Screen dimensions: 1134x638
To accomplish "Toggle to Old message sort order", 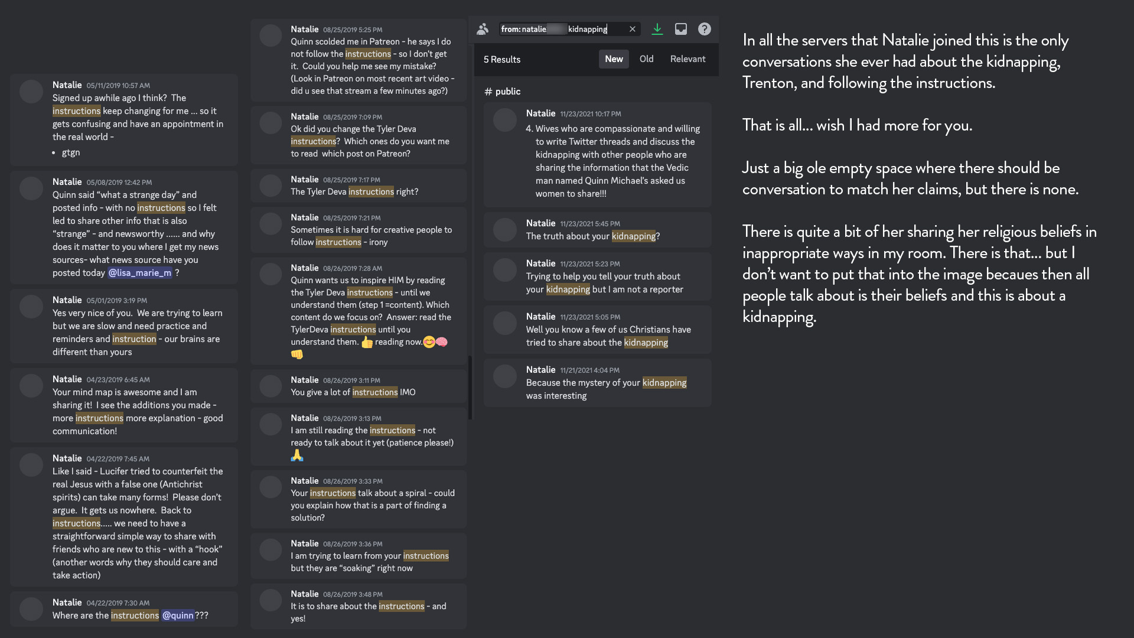I will coord(647,58).
